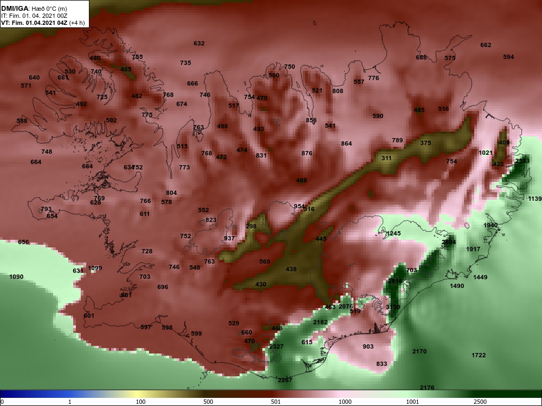Select the 375 value in the olive band

pos(425,143)
